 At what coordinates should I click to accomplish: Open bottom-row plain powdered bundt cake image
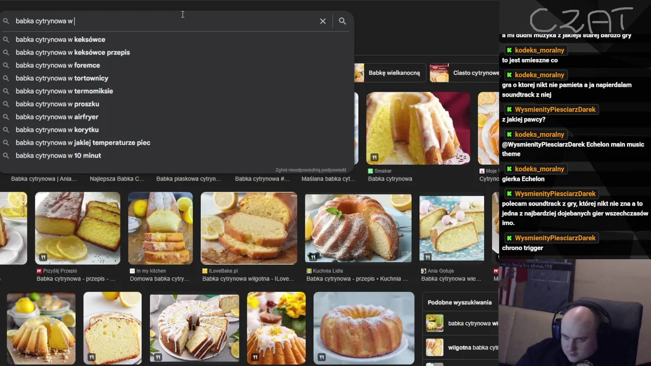pyautogui.click(x=364, y=328)
